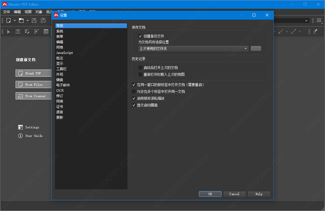Click the Save As icon with pencil

pos(43,20)
